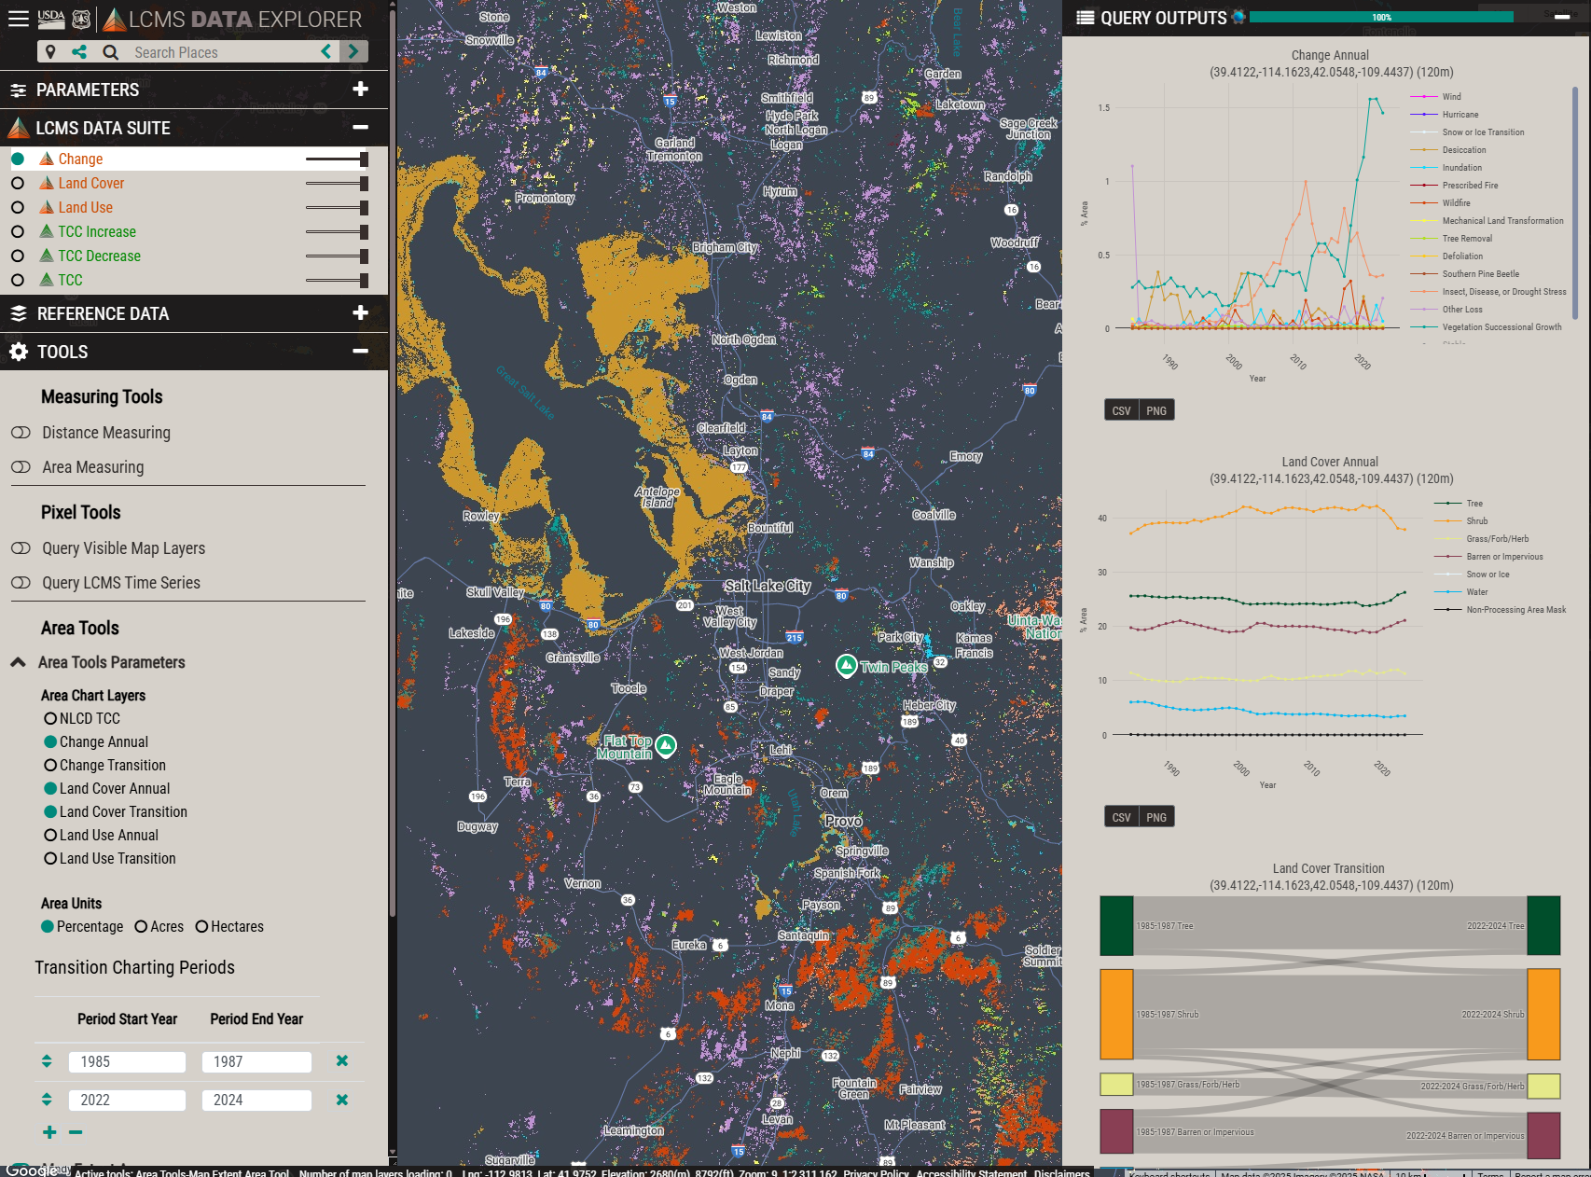Image resolution: width=1591 pixels, height=1177 pixels.
Task: Click the gear icon beside TOOLS
Action: (x=18, y=352)
